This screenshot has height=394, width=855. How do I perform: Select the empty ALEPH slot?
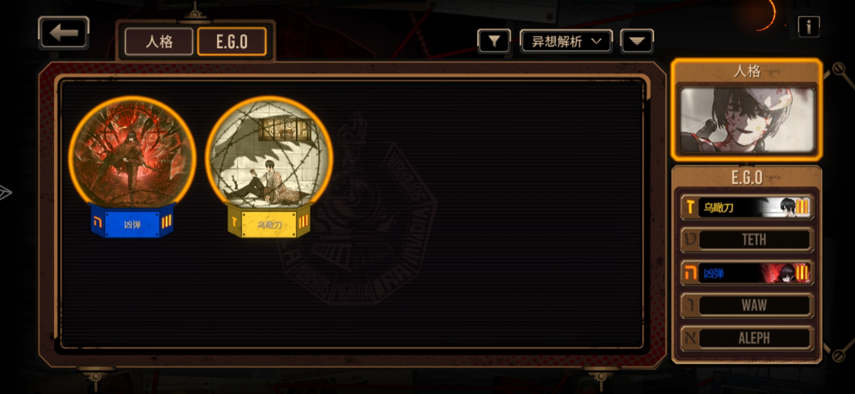click(747, 338)
